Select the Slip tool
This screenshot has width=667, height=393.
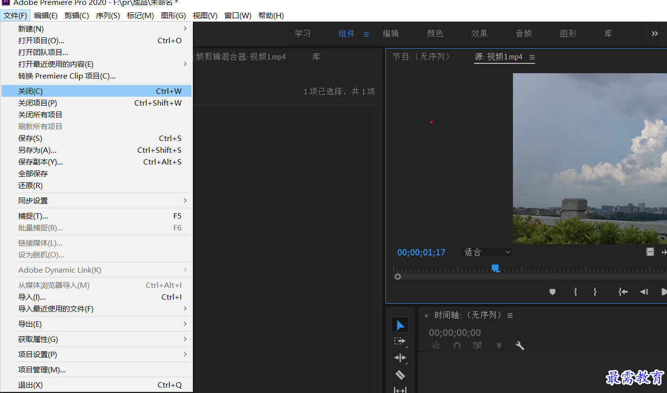click(x=400, y=390)
